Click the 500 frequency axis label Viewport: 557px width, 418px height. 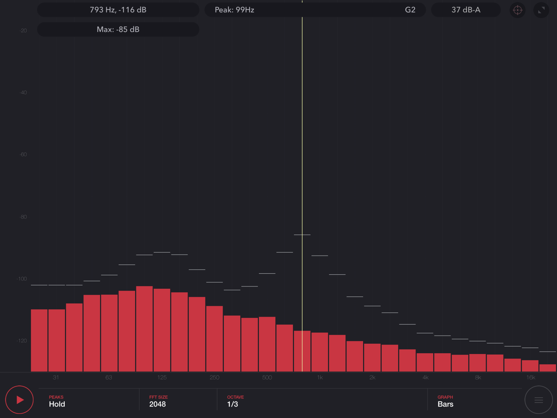[x=267, y=377]
